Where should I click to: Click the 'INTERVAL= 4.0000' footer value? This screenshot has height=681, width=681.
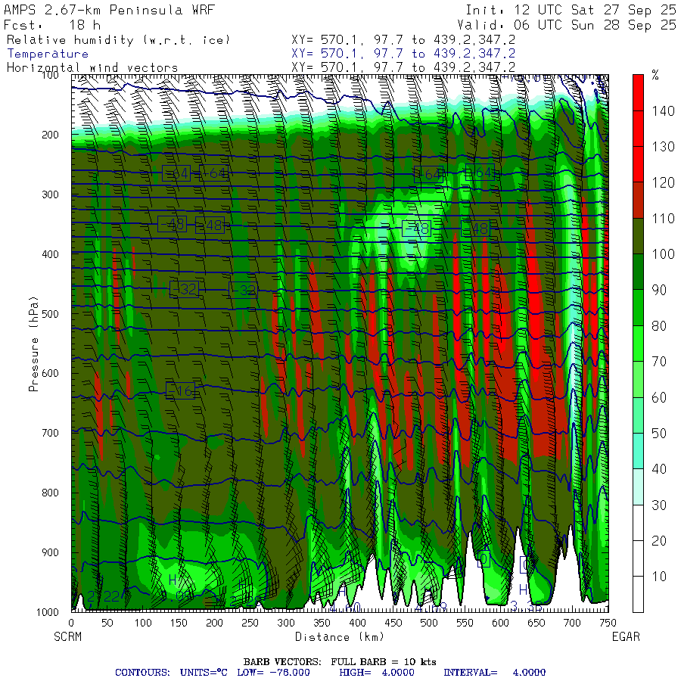pyautogui.click(x=494, y=673)
